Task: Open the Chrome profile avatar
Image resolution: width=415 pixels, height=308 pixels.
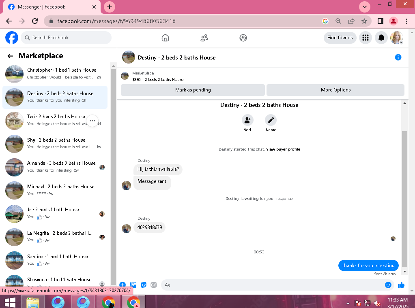Action: pyautogui.click(x=393, y=21)
